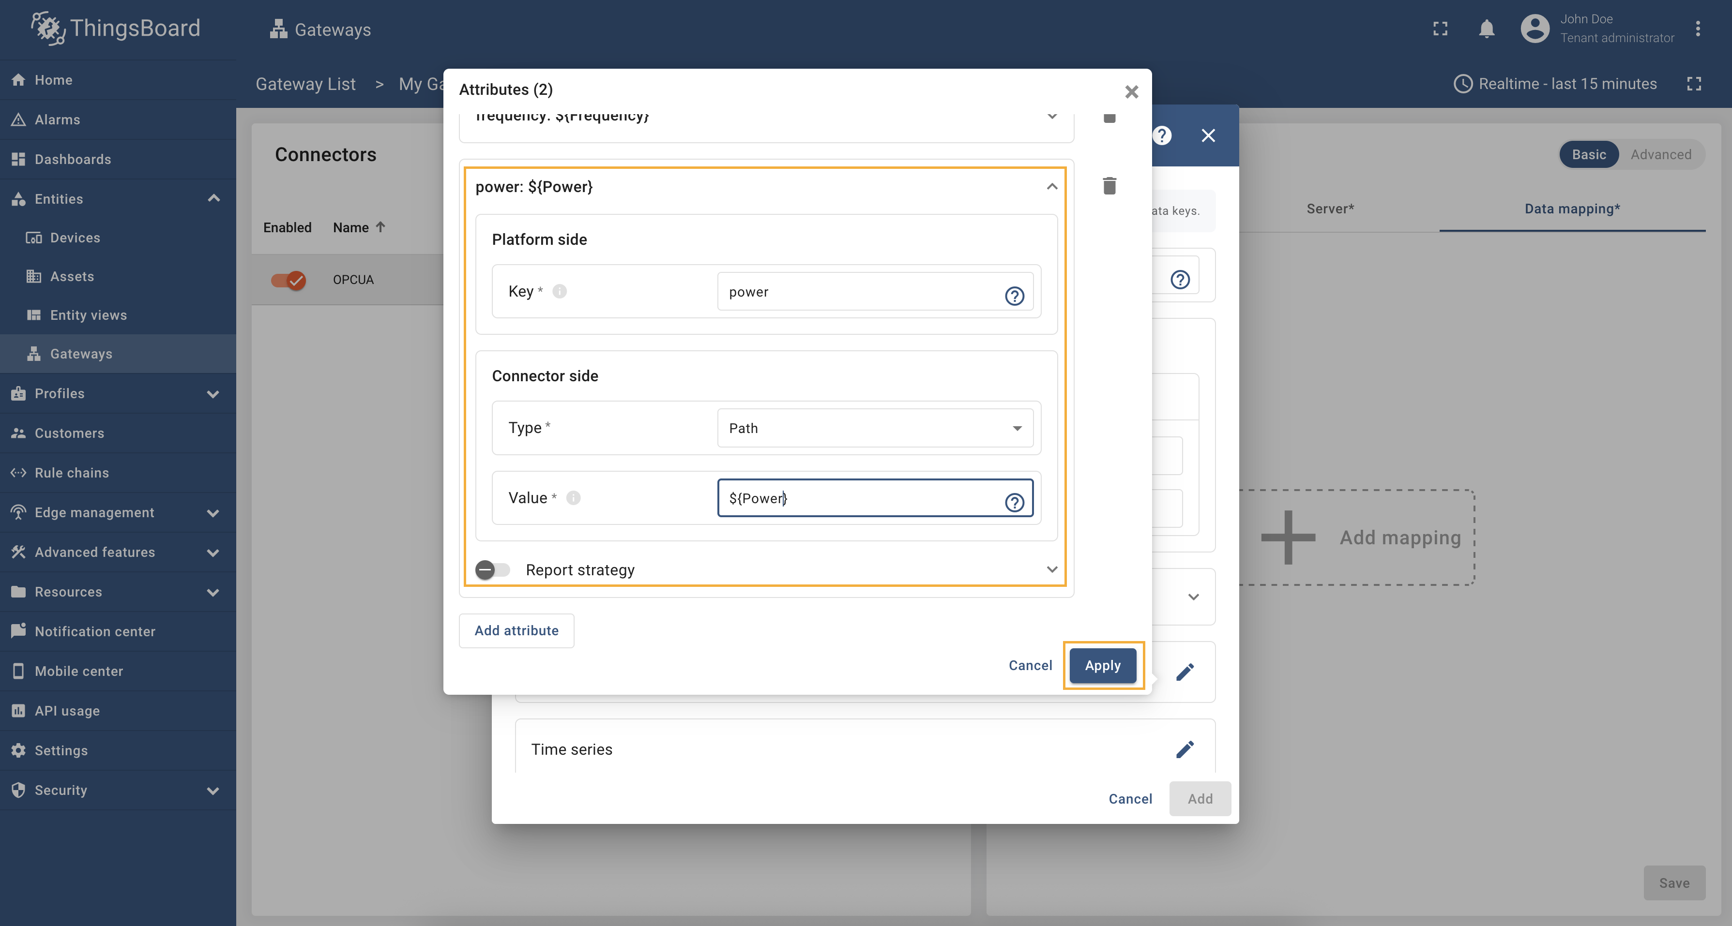
Task: Disable the OPCUA connector toggle
Action: pos(289,280)
